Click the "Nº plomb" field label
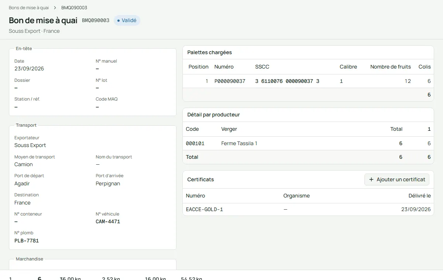Viewport: 443px width, 280px height. pos(24,233)
